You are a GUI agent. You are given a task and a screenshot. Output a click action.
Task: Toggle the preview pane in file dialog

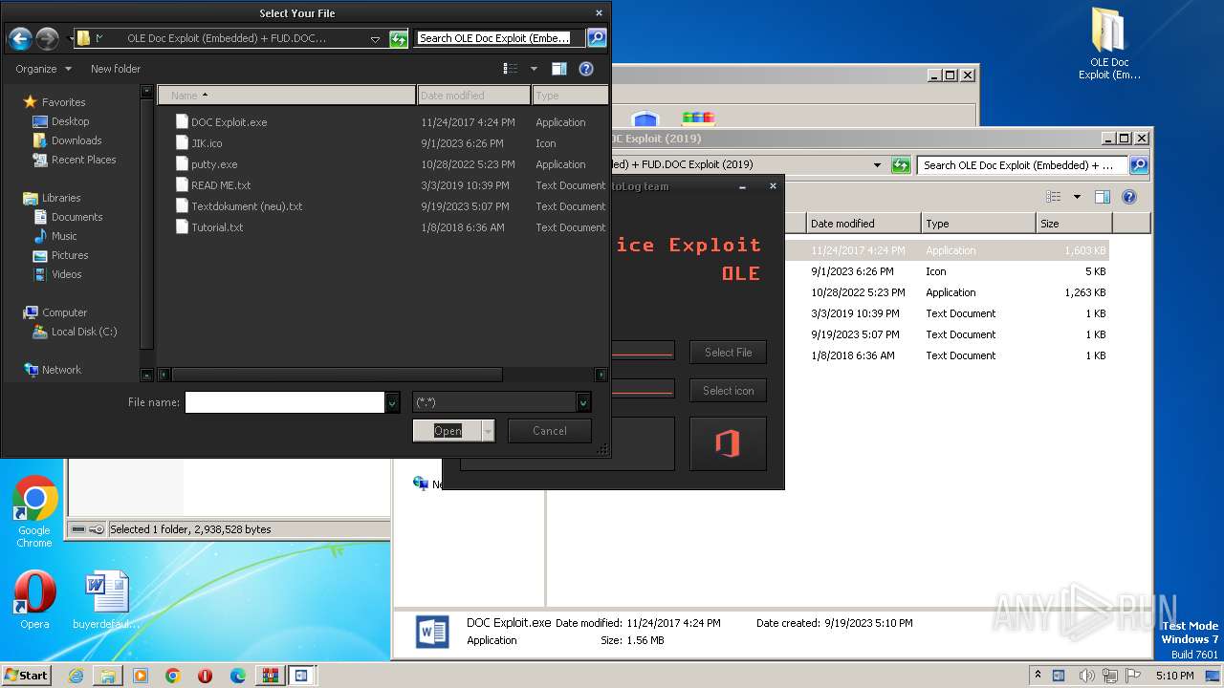[x=559, y=69]
